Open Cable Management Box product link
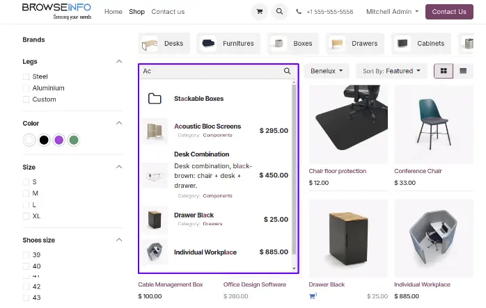 [x=171, y=284]
